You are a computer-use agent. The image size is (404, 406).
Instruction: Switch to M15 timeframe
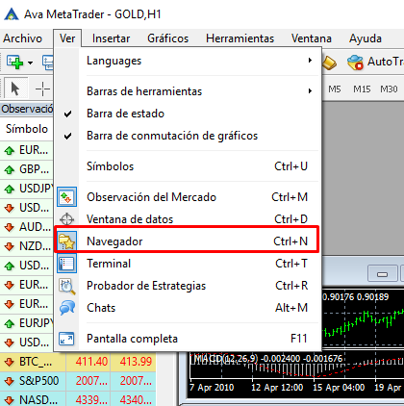[x=362, y=89]
